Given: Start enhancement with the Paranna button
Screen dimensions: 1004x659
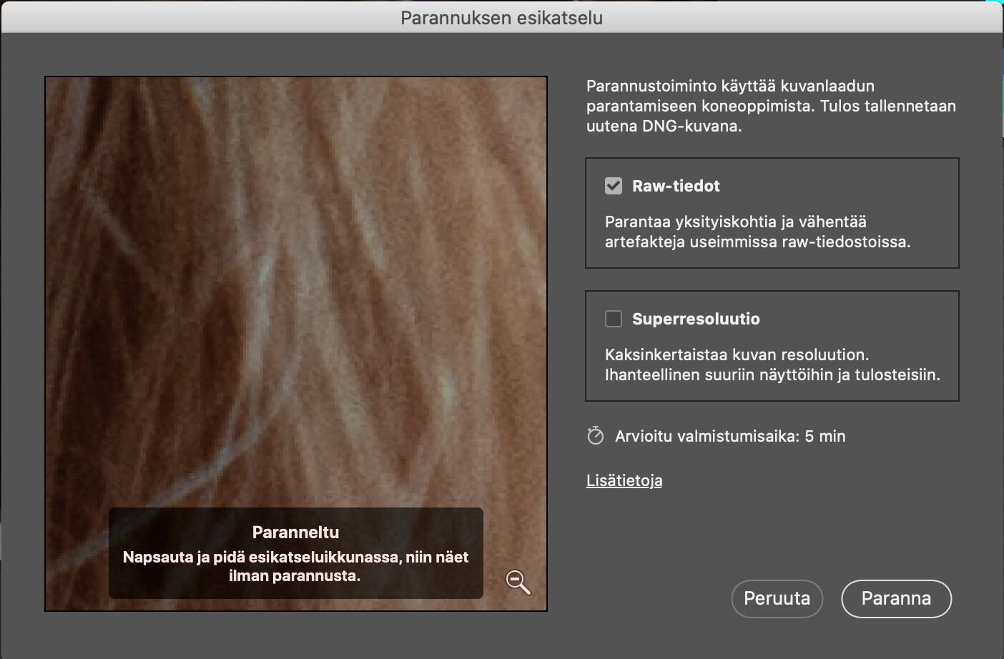Looking at the screenshot, I should click(x=896, y=599).
